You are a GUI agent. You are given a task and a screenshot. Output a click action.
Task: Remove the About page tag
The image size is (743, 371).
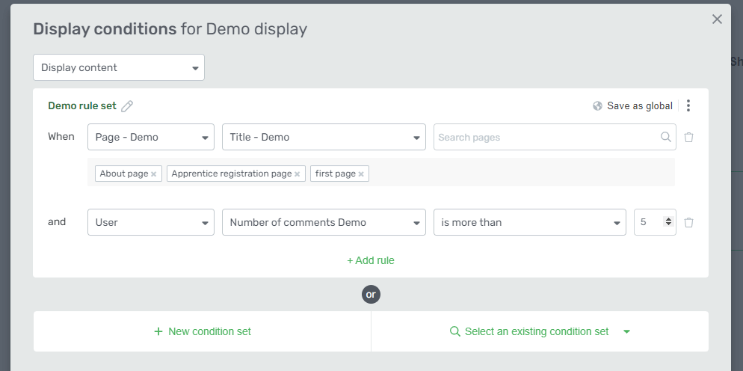coord(154,174)
